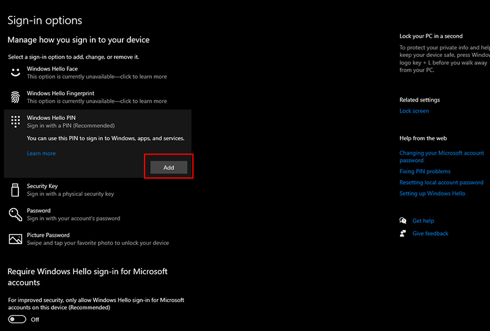This screenshot has width=490, height=331.
Task: Click Face option's 'currently unavailable' description
Action: click(97, 76)
